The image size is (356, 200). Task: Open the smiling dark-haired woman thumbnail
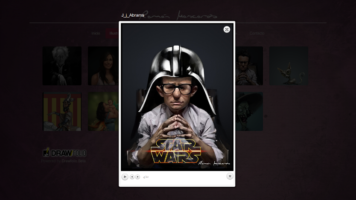(x=102, y=66)
